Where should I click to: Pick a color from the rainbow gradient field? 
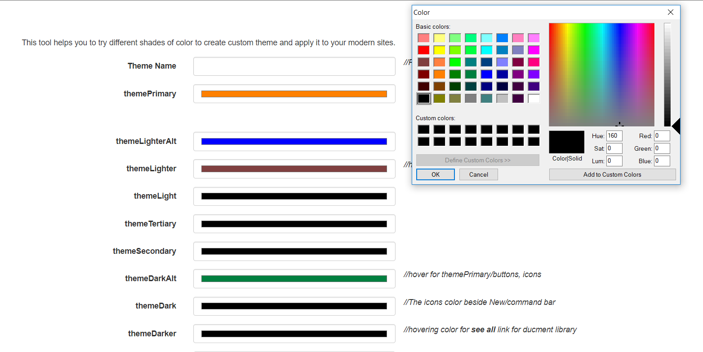601,74
